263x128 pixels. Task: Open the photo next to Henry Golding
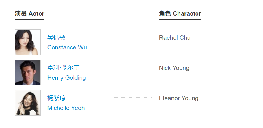28,72
